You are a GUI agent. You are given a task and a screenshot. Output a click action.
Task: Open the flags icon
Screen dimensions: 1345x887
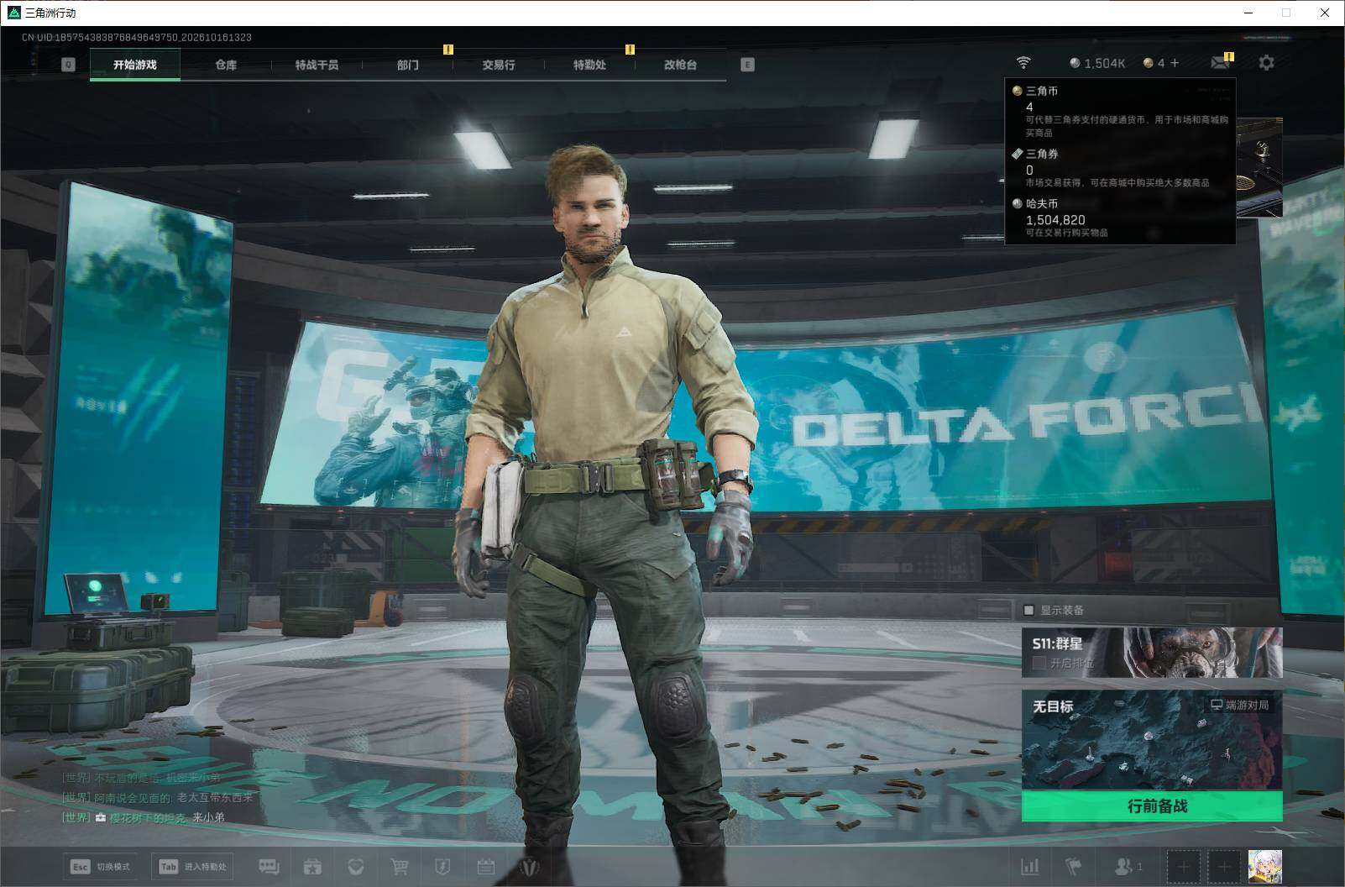pos(1073,866)
